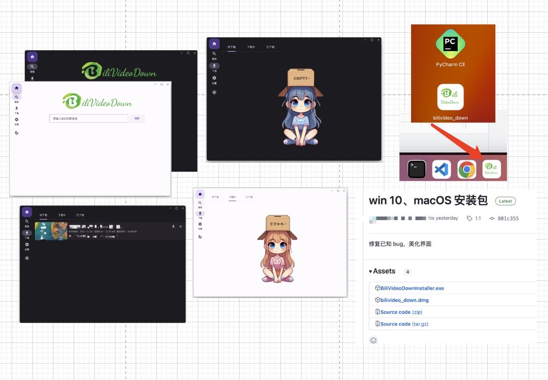Click home icon in the dark search window behind
This screenshot has width=548, height=380.
[32, 56]
